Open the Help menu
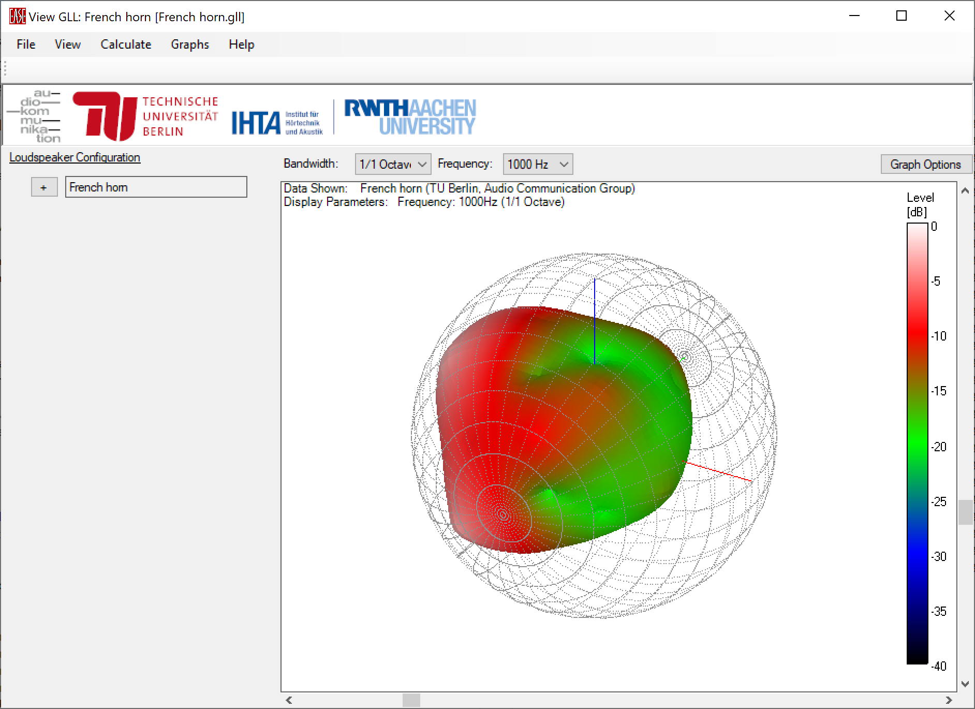This screenshot has width=975, height=709. [241, 45]
